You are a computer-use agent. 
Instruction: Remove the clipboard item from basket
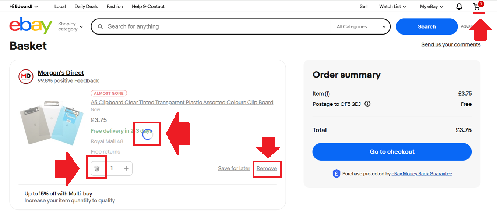(267, 168)
